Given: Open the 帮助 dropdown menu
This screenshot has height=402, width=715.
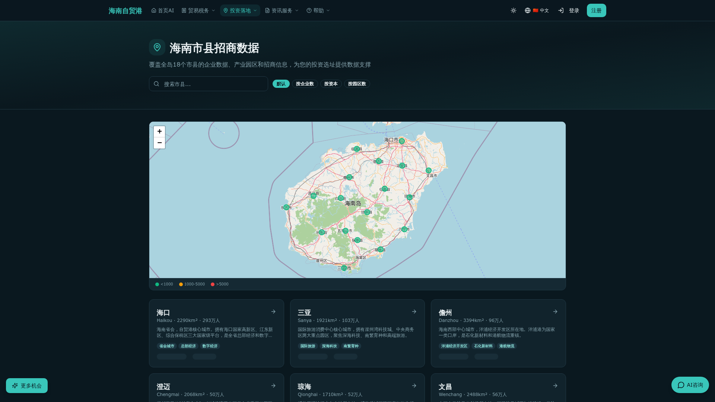Looking at the screenshot, I should (x=318, y=10).
